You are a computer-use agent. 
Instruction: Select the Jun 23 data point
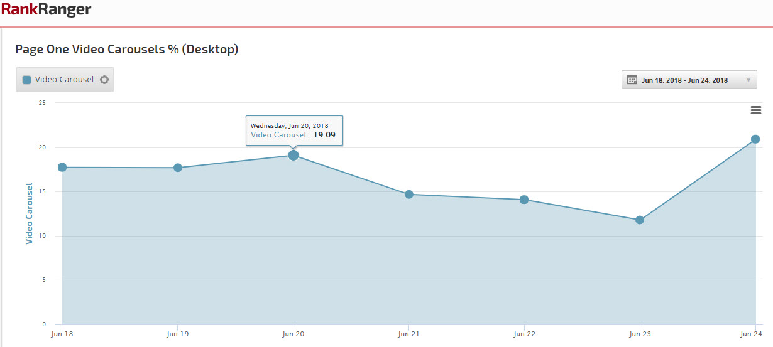coord(640,220)
